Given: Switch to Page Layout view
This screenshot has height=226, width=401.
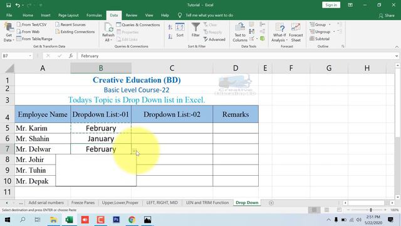Looking at the screenshot, I should [x=326, y=210].
